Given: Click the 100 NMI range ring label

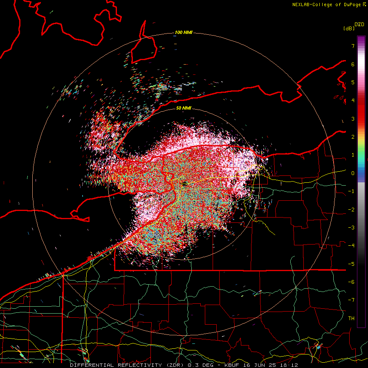Looking at the screenshot, I should click(x=184, y=32).
